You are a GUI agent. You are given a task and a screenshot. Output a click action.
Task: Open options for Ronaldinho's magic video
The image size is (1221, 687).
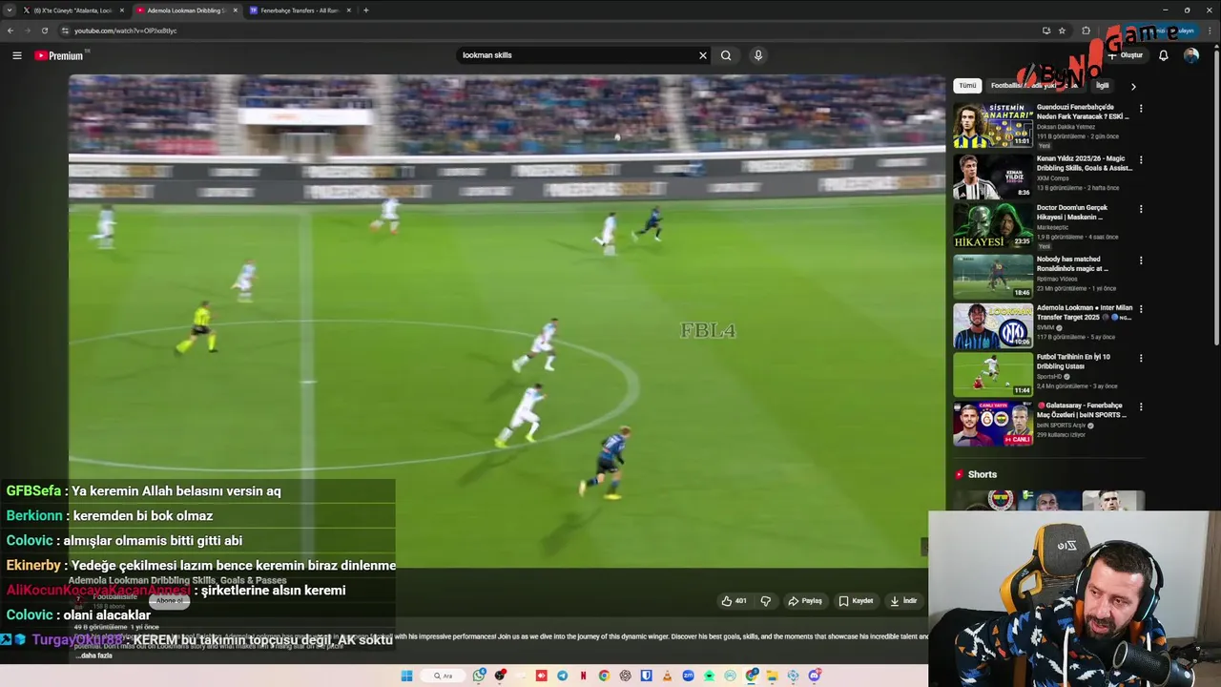pyautogui.click(x=1141, y=260)
